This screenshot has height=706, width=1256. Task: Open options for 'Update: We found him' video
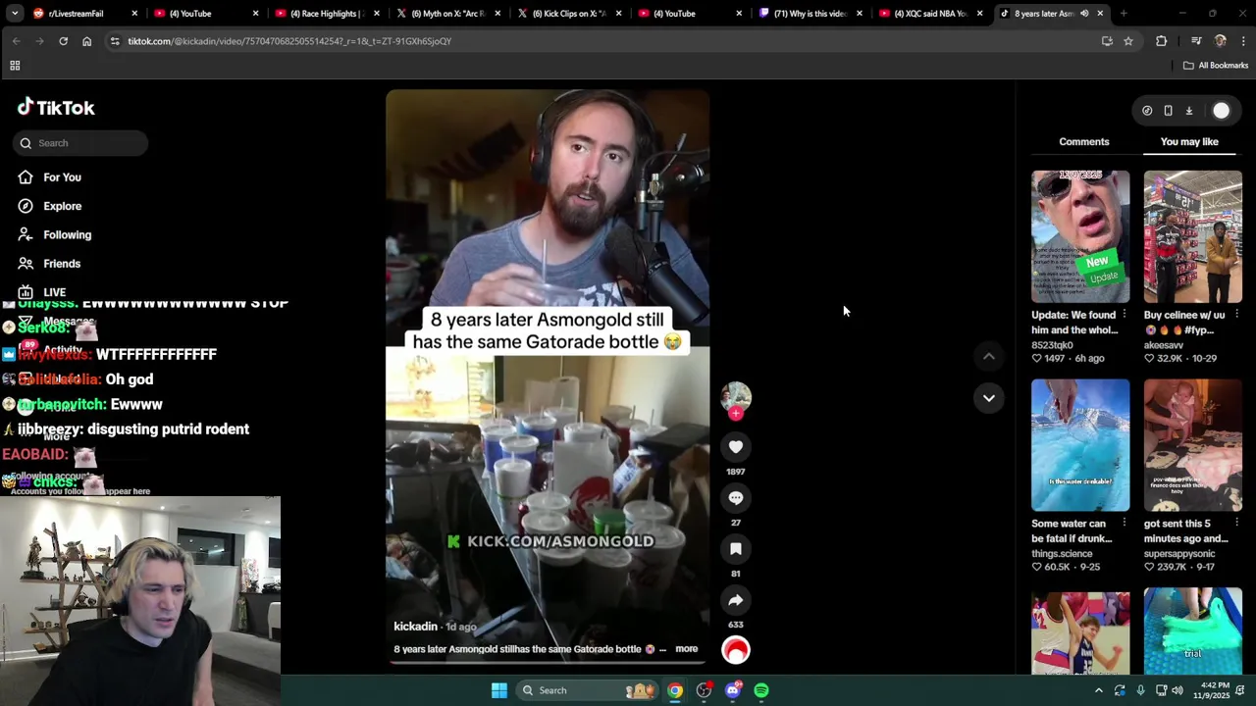click(1125, 315)
